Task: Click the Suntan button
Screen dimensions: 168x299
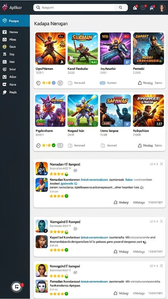Action: click(x=108, y=83)
